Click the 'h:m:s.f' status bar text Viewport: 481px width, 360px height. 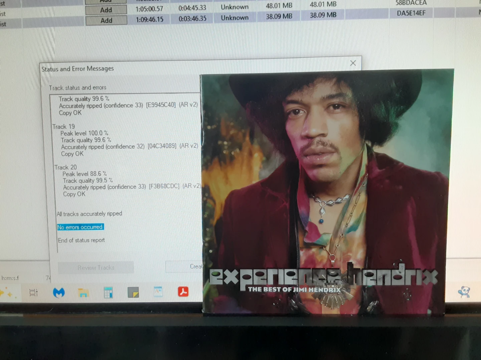point(10,278)
